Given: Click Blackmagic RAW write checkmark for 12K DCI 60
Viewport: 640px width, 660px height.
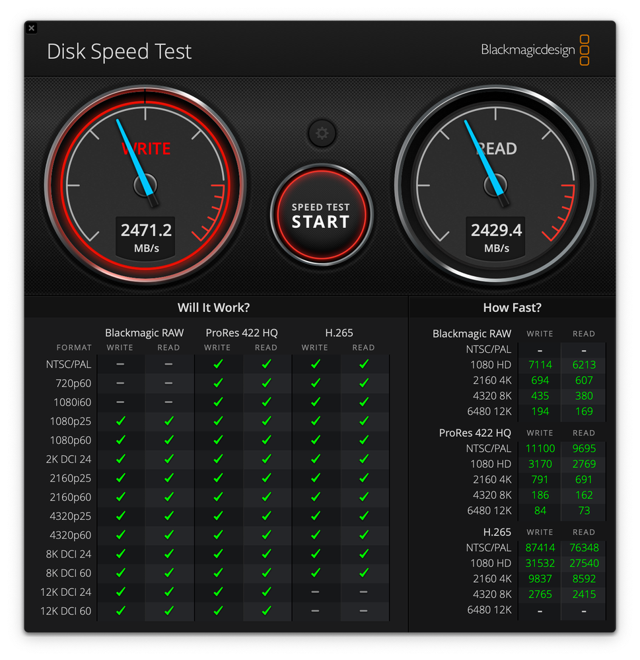Looking at the screenshot, I should tap(120, 610).
